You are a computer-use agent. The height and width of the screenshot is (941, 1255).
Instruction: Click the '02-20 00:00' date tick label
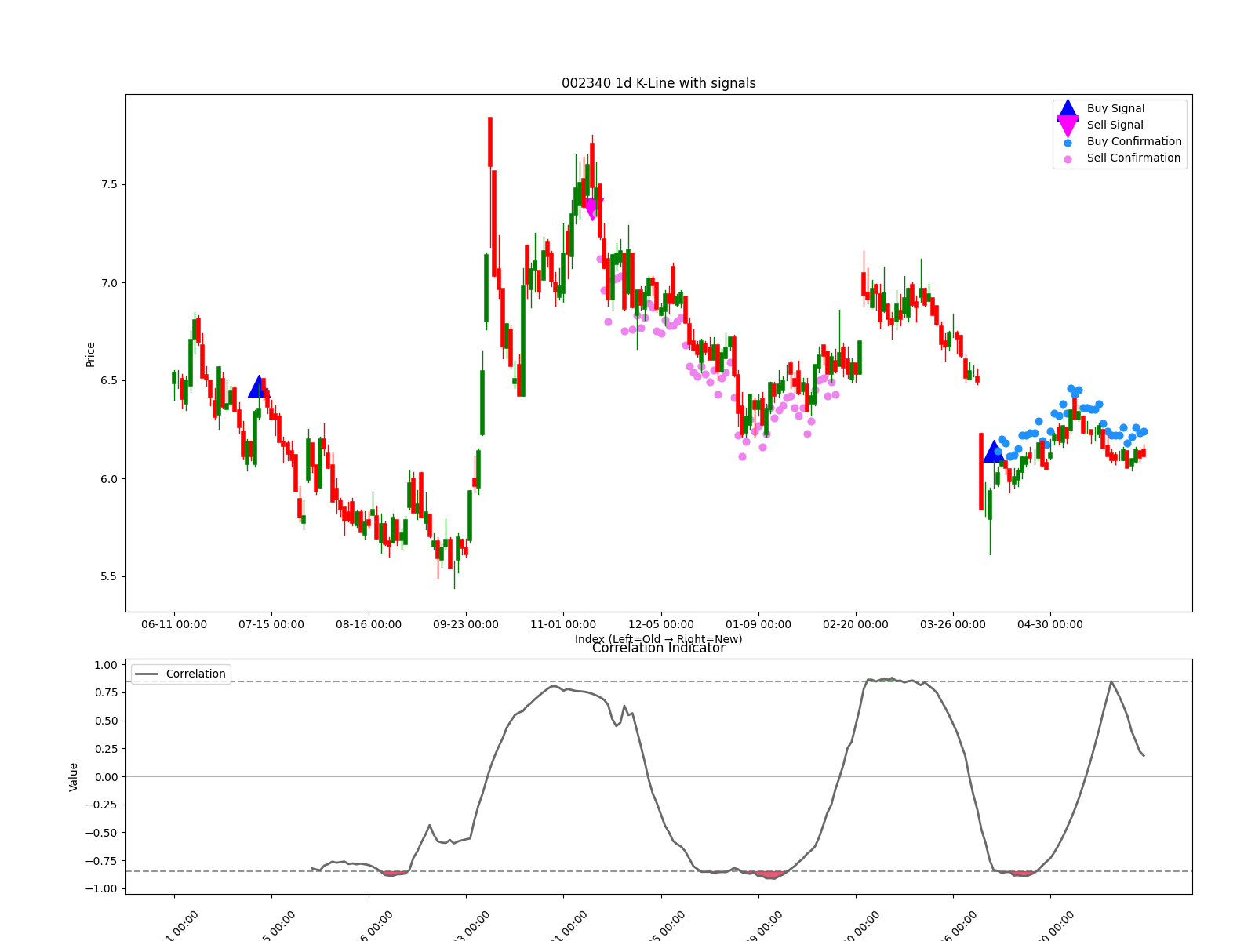coord(856,624)
